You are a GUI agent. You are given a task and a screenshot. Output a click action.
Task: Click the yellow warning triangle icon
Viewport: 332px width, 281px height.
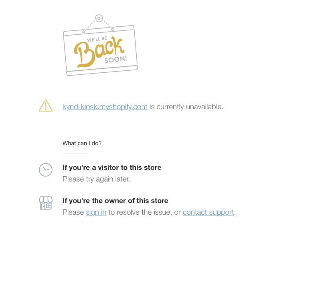tap(46, 106)
